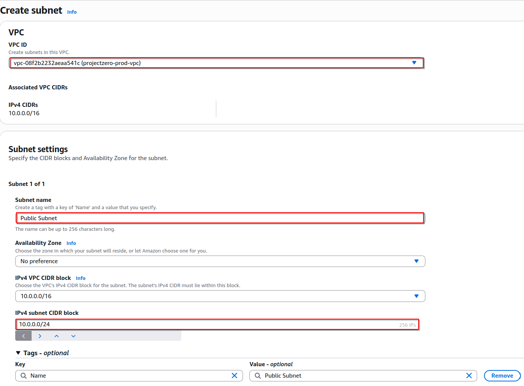Viewport: 524px width, 386px height.
Task: Click the tag Value field containing Public Subnet
Action: [363, 376]
